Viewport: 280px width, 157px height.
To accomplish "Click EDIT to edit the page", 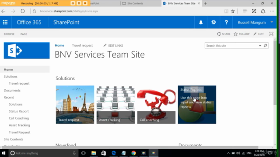I will click(x=259, y=34).
